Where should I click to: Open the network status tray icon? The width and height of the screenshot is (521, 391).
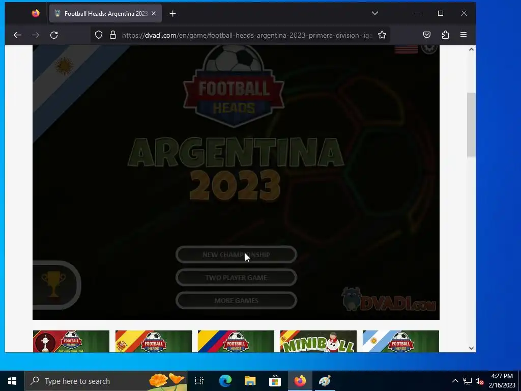pos(468,381)
